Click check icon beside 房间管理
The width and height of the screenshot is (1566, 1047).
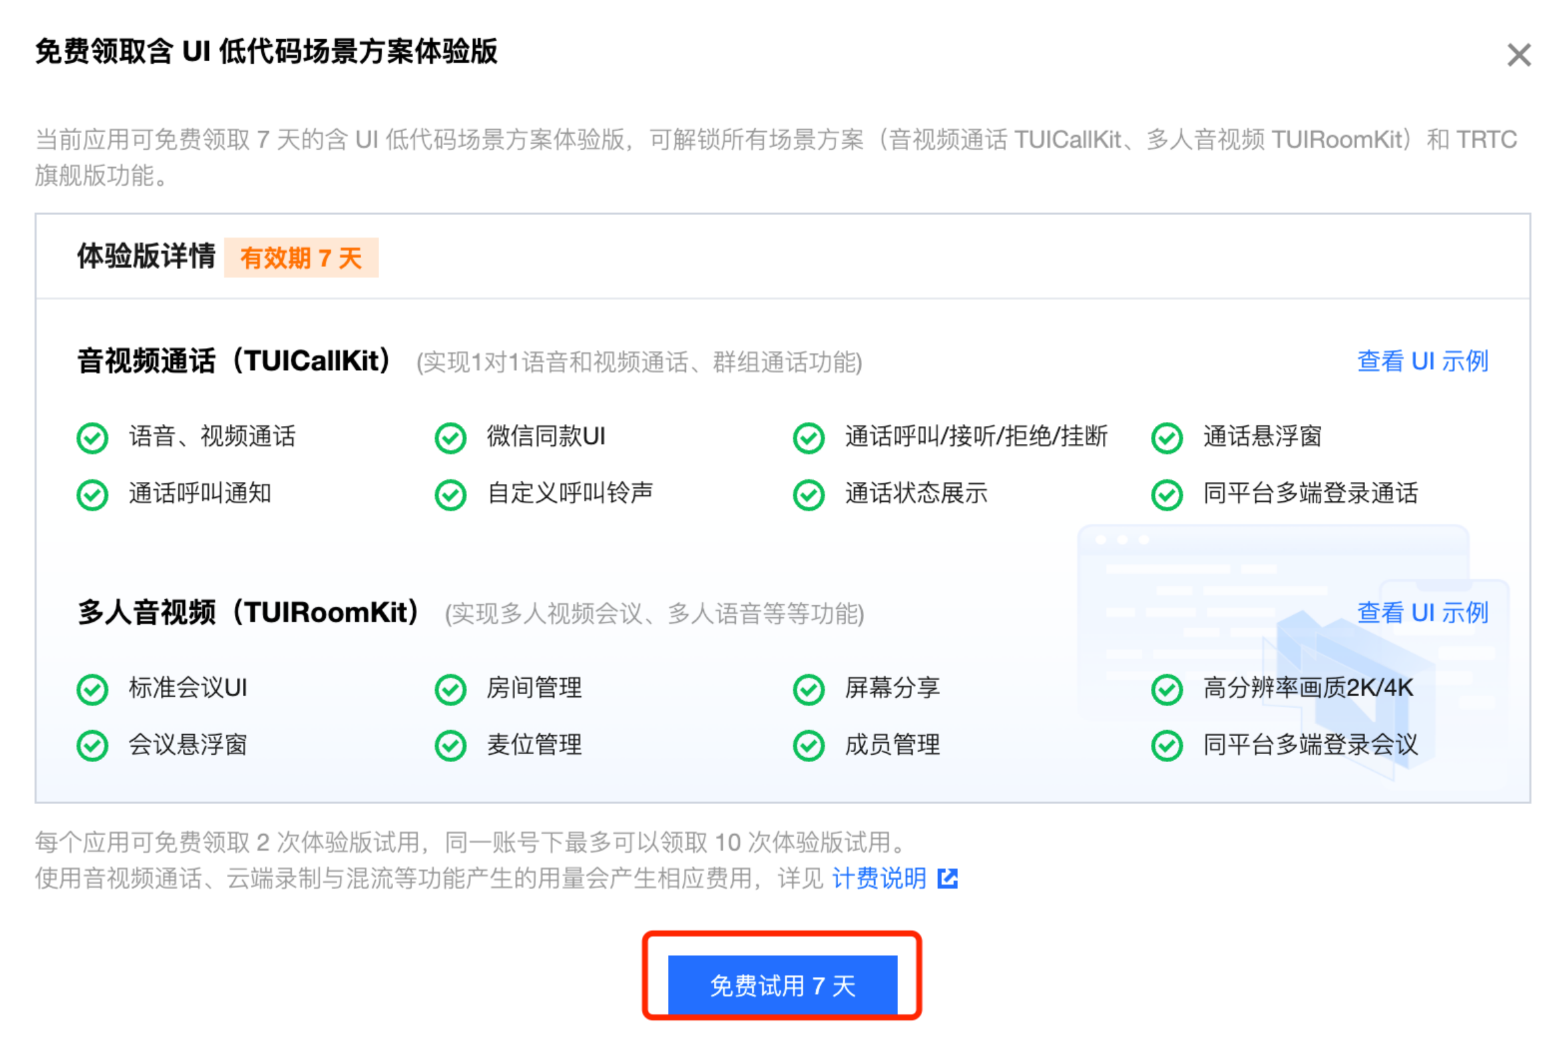point(450,690)
